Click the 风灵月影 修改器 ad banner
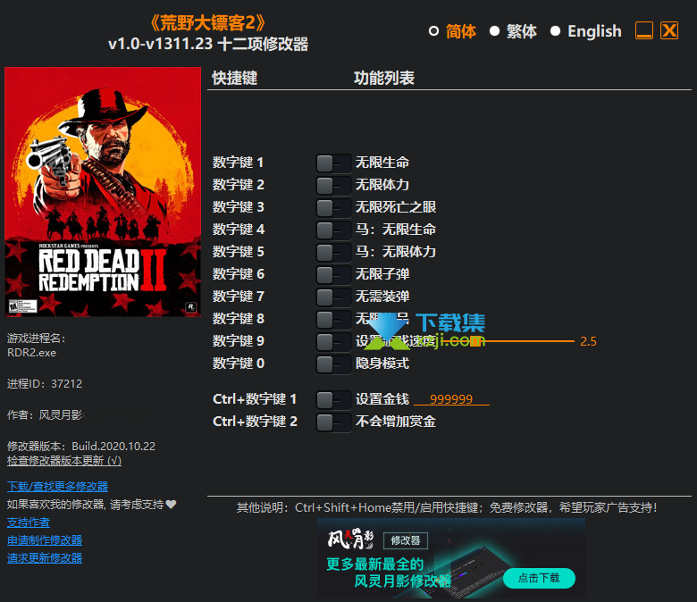 (450, 558)
